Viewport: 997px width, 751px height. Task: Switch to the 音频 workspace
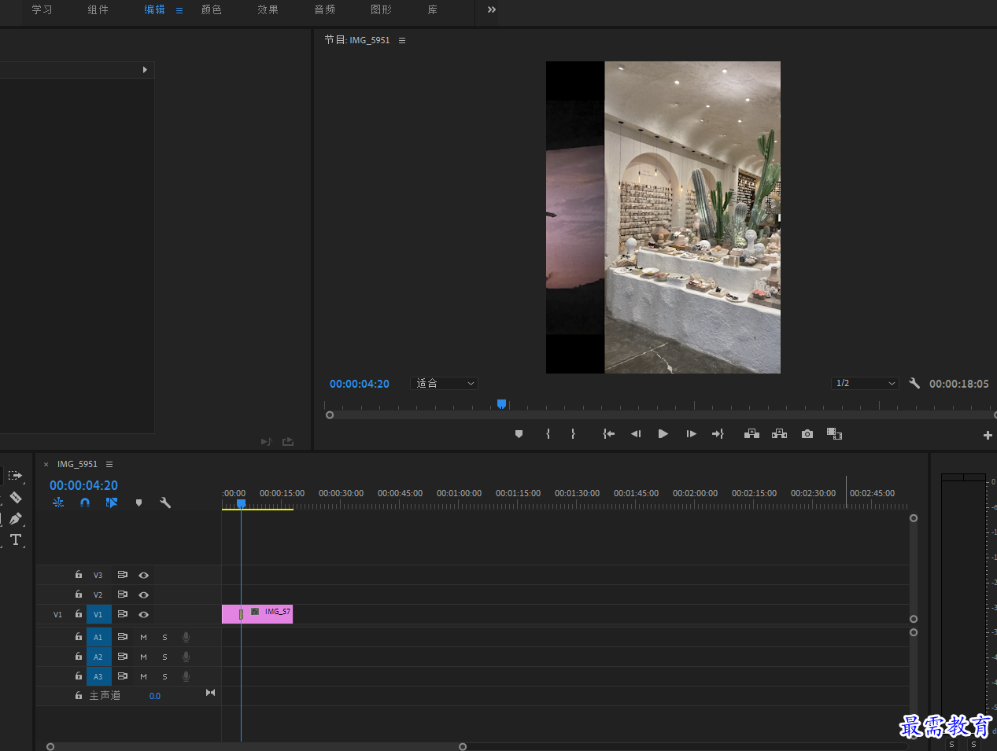pyautogui.click(x=325, y=9)
